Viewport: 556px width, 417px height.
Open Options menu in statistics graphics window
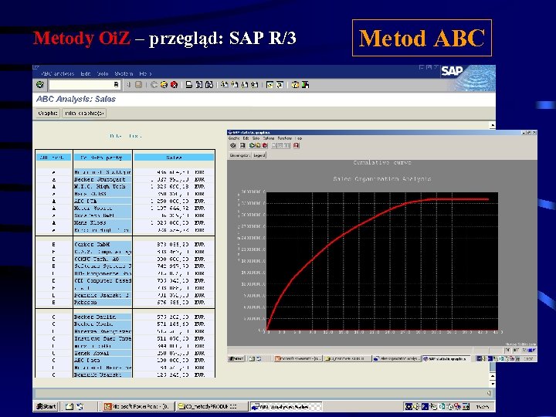click(x=269, y=138)
